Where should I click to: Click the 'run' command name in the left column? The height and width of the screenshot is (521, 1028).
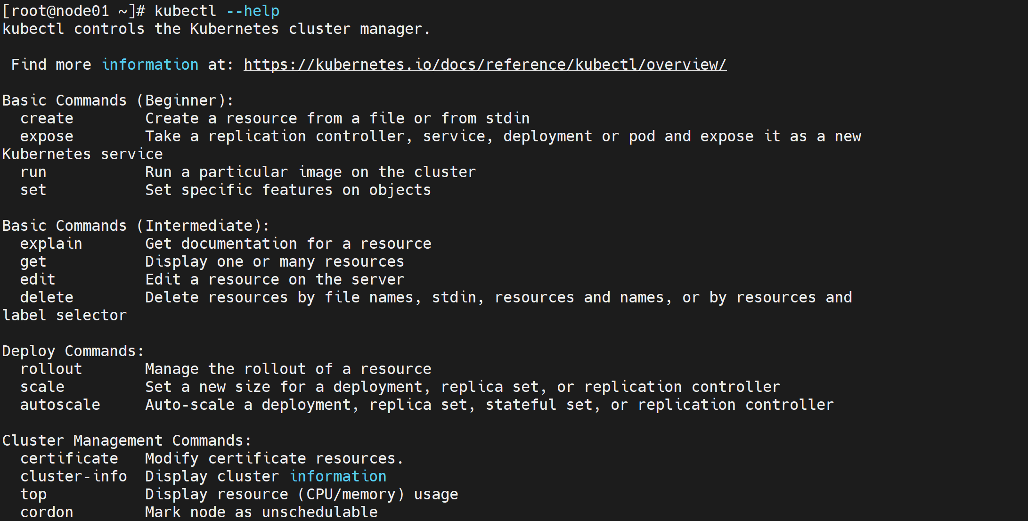33,172
